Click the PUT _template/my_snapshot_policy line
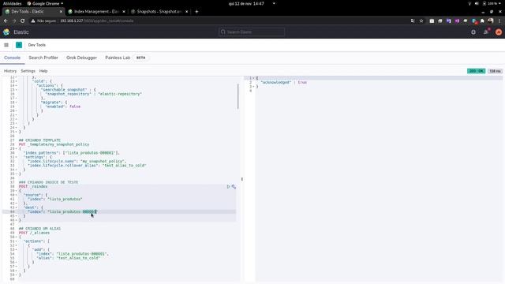505x284 pixels. point(54,144)
